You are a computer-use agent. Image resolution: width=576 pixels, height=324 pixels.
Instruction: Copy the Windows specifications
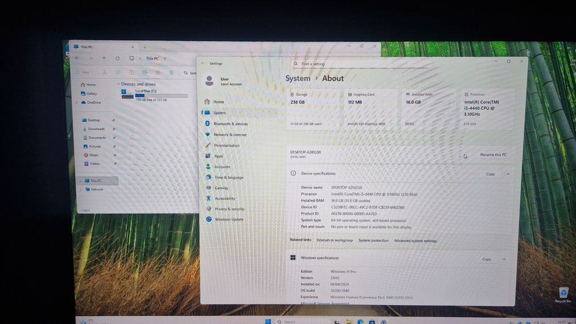486,260
